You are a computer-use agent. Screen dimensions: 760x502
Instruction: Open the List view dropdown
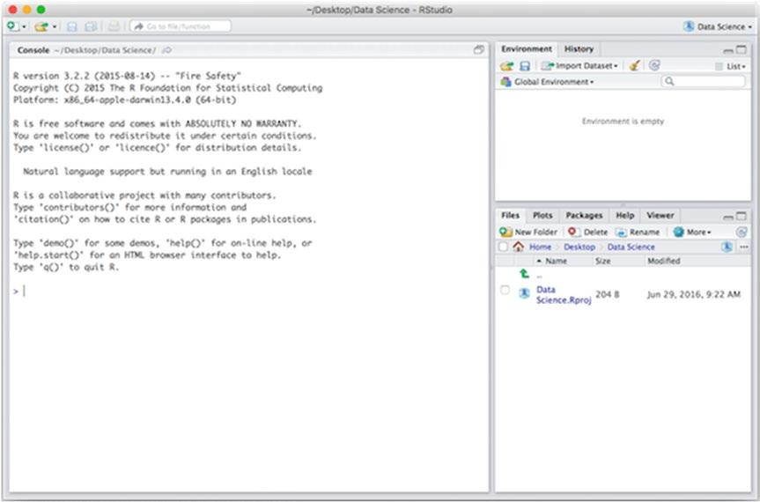click(731, 66)
